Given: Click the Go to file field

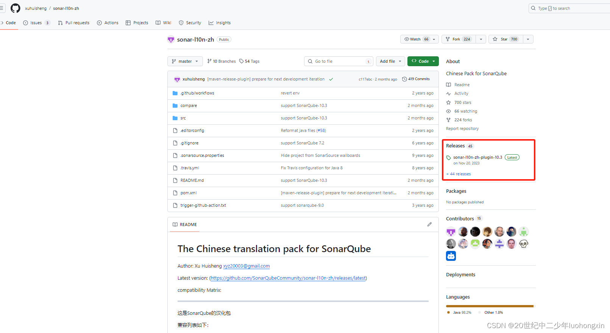Looking at the screenshot, I should [x=339, y=61].
